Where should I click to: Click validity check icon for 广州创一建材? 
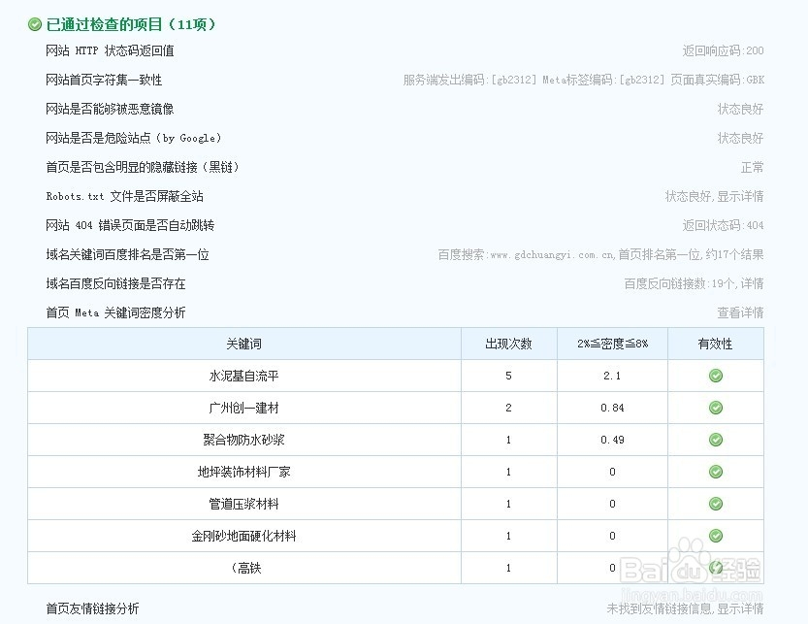pyautogui.click(x=715, y=408)
